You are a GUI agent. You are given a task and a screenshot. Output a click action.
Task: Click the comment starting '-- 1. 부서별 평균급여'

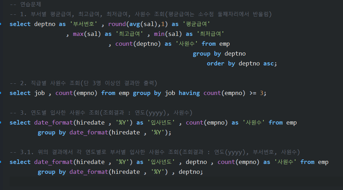[141, 14]
